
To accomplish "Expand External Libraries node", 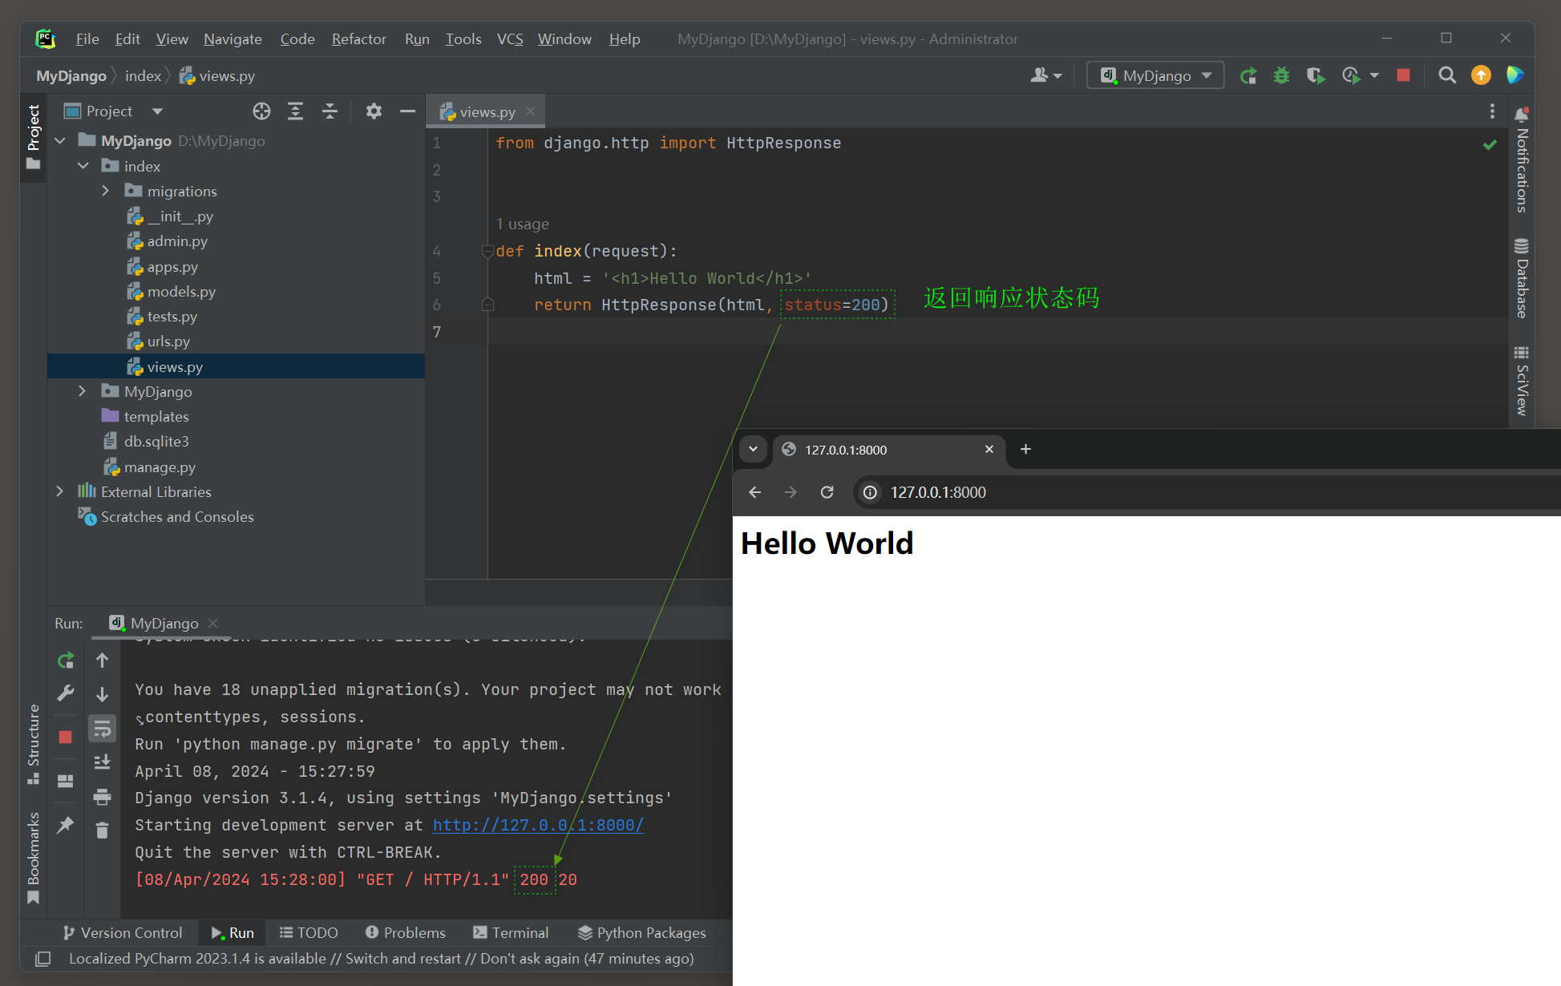I will [60, 491].
